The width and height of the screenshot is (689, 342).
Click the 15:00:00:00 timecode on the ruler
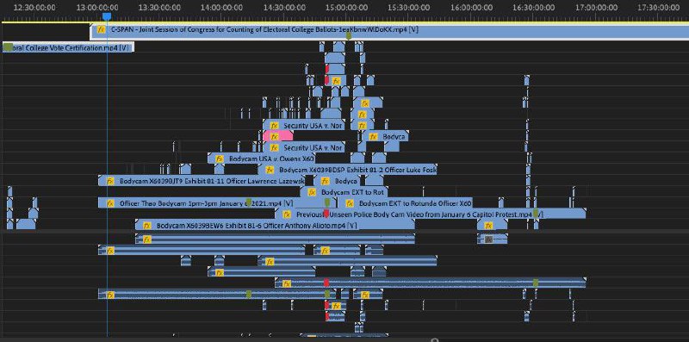[347, 8]
